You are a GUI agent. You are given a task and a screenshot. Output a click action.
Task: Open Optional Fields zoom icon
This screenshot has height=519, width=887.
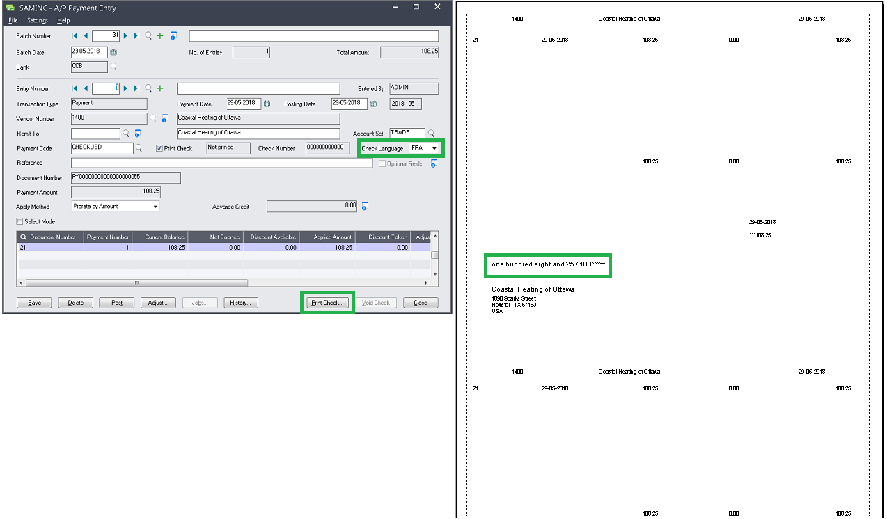(x=434, y=164)
